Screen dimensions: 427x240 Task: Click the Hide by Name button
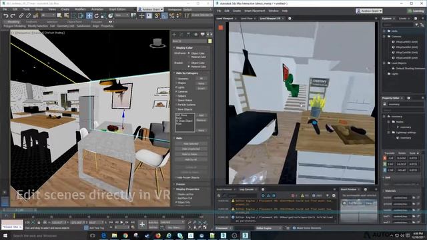191,154
